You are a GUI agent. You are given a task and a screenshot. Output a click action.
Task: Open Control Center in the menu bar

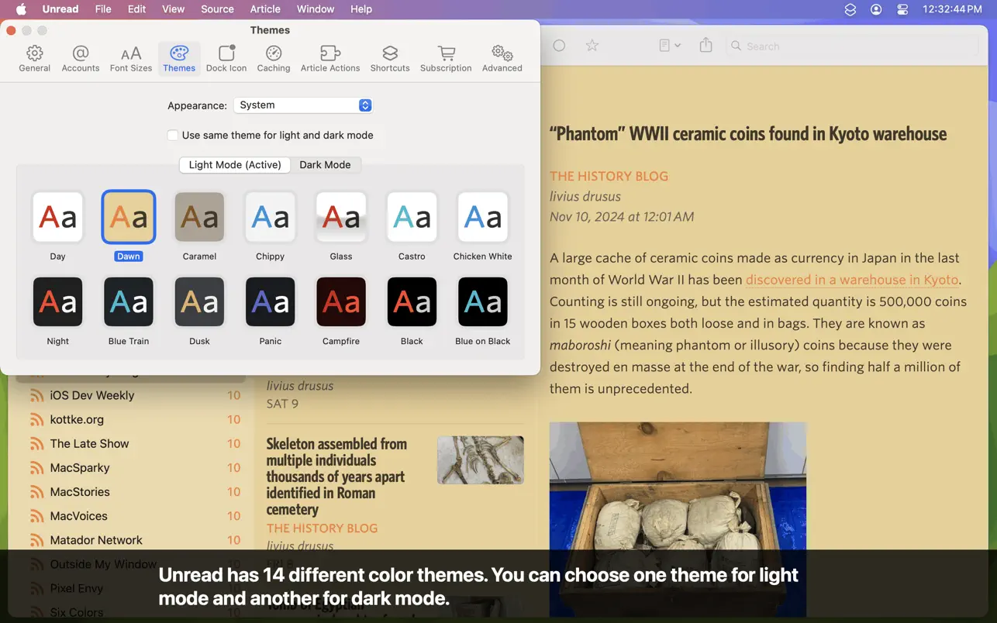[x=902, y=9]
